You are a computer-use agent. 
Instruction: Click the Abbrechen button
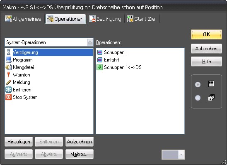coord(206,49)
